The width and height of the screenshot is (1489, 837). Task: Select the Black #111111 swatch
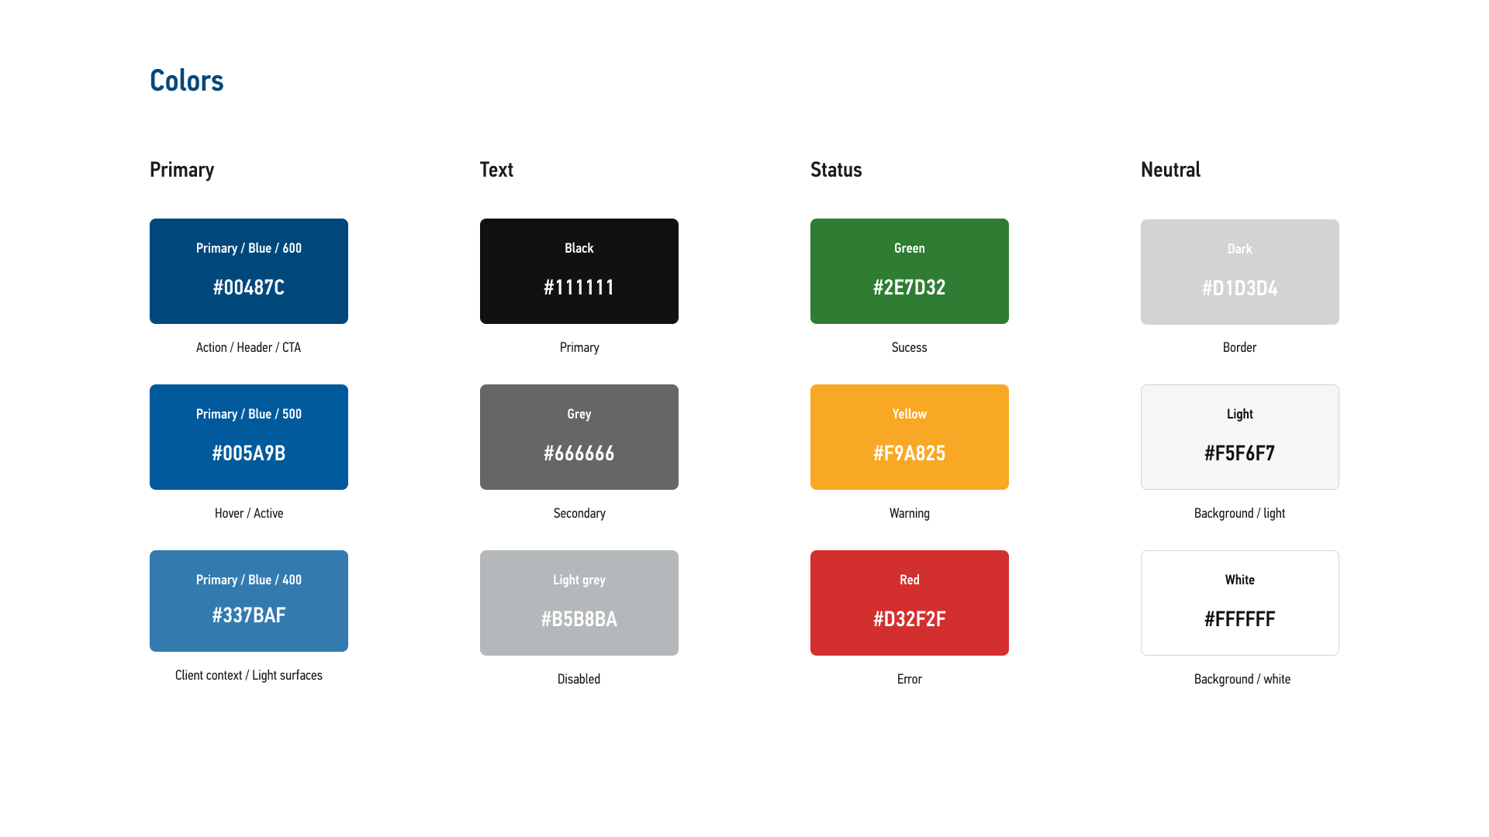pos(579,270)
